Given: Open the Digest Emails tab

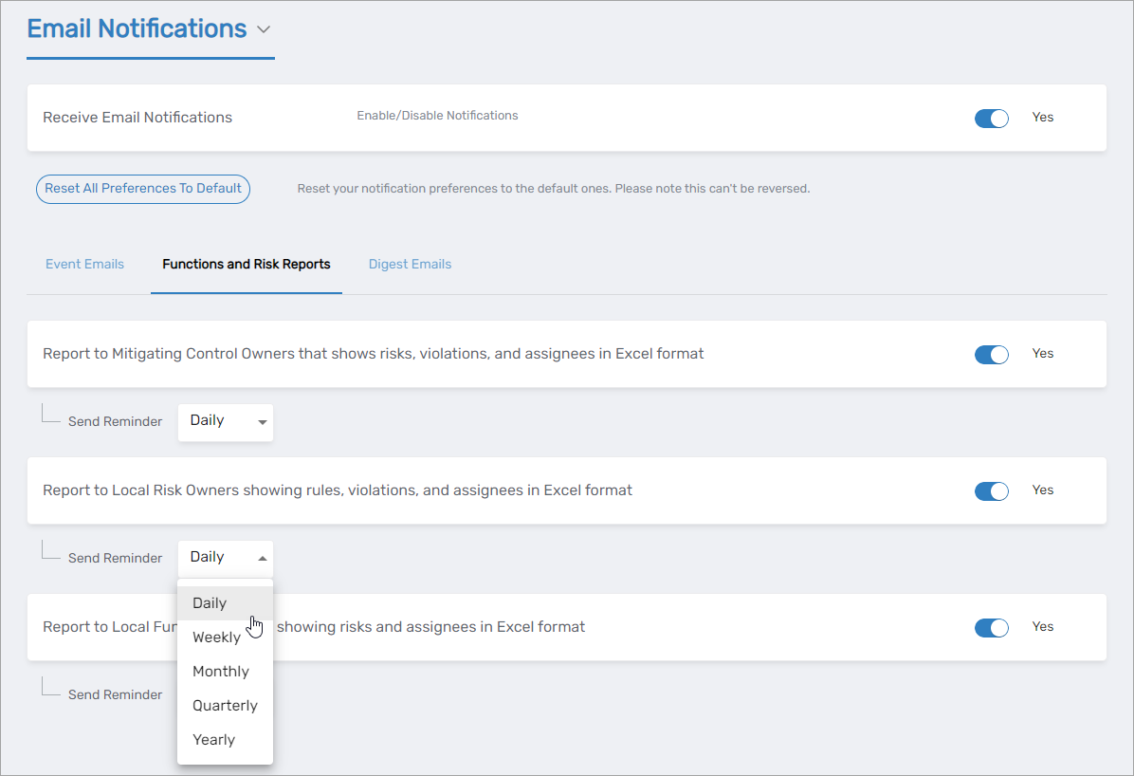Looking at the screenshot, I should point(410,264).
